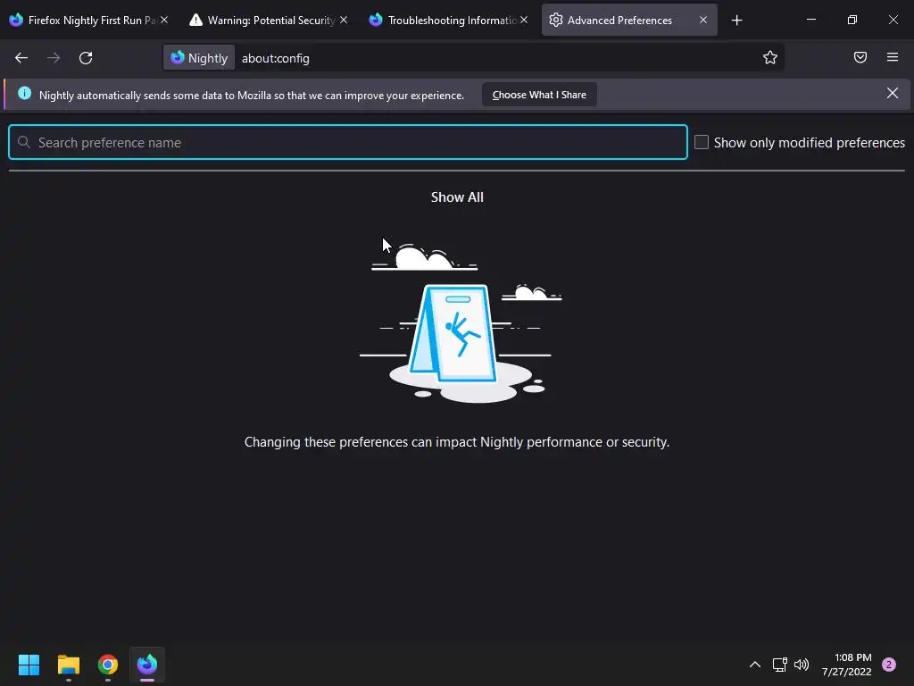Close the Troubleshooting Information tab
Viewport: 914px width, 686px height.
(x=524, y=20)
